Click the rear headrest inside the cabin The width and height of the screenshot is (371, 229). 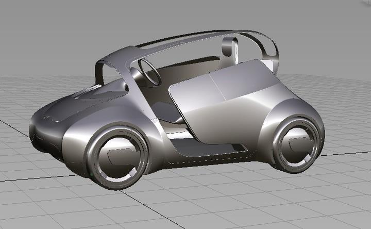230,47
